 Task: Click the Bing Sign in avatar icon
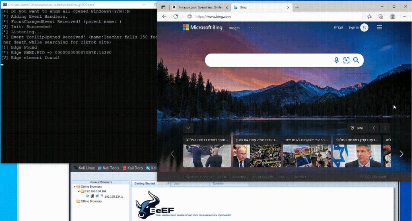coord(364,27)
